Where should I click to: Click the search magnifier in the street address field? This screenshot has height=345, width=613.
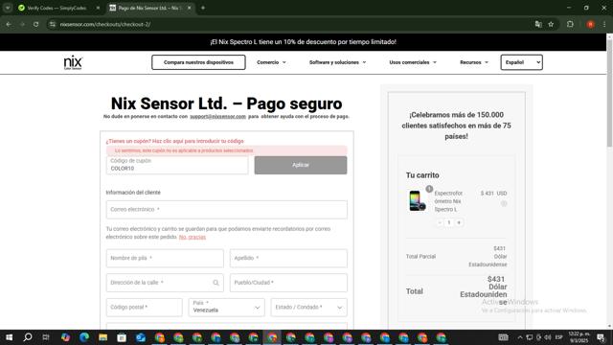pos(216,283)
